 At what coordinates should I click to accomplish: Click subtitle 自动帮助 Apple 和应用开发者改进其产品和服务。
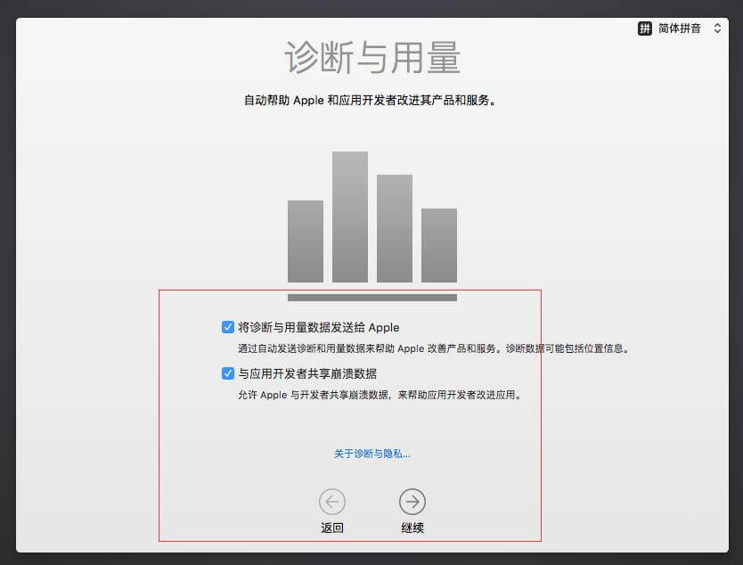tap(370, 101)
